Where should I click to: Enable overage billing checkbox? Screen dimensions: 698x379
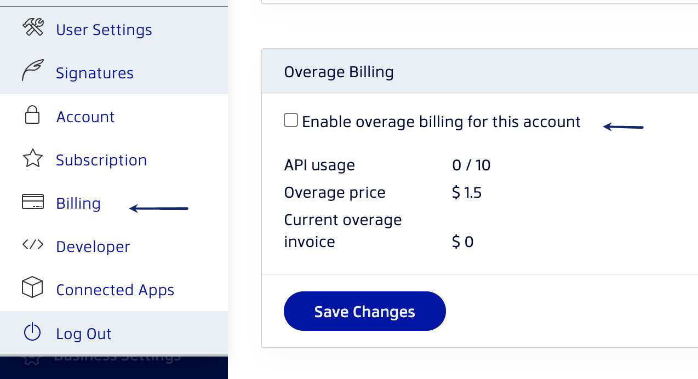pos(290,120)
